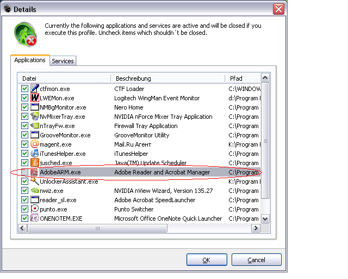Screen dimensions: 348x279
Task: Select 'Logitech WingMan Event Monitor' description
Action: pyautogui.click(x=157, y=98)
